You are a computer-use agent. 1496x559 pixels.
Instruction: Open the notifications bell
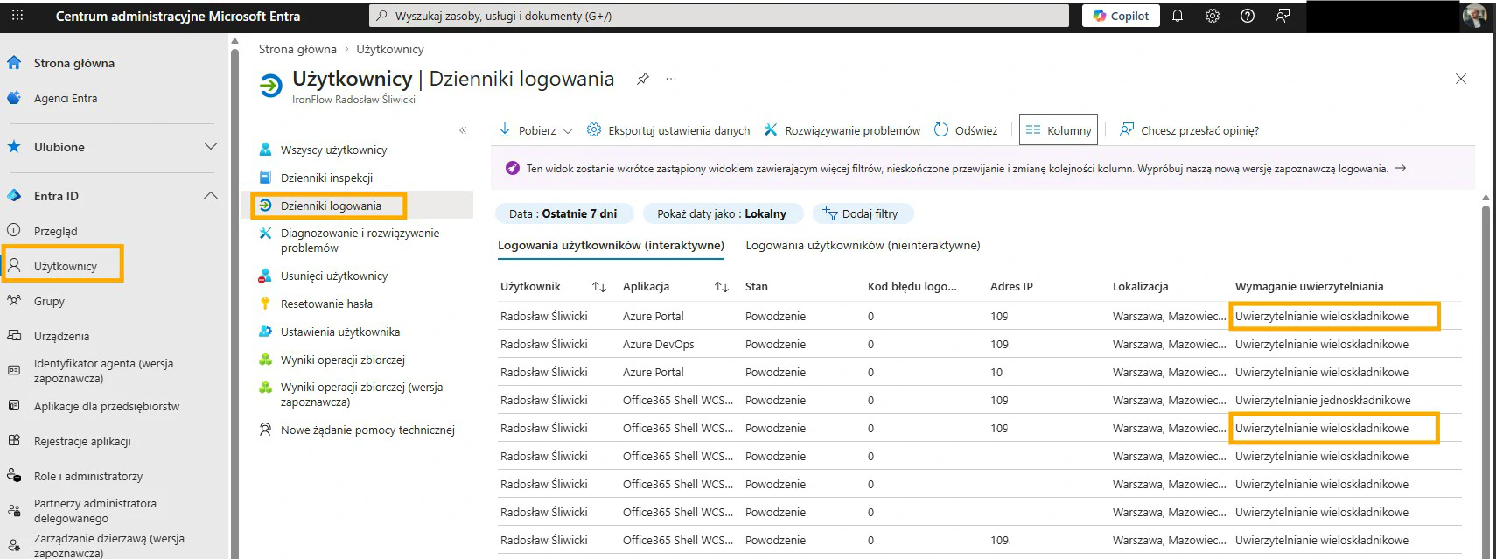(1178, 16)
